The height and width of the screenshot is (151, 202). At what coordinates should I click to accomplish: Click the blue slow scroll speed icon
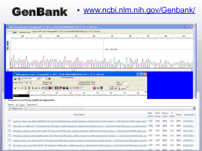[119, 89]
